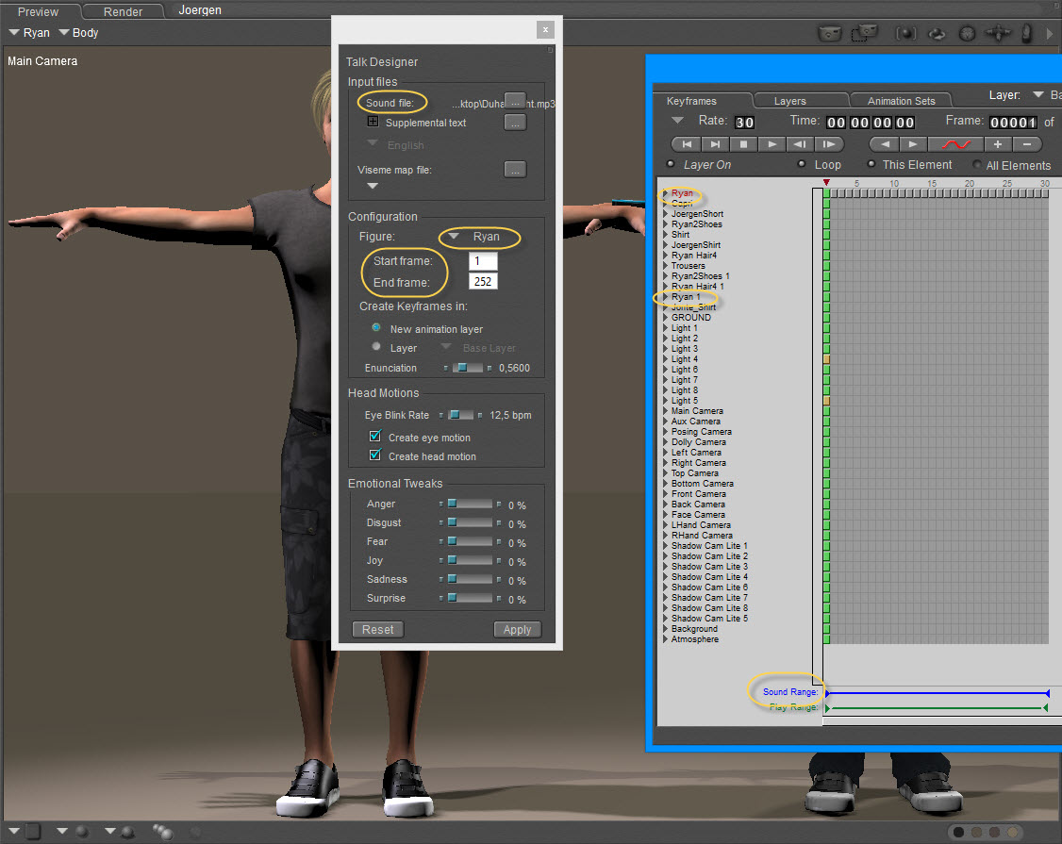This screenshot has width=1062, height=844.
Task: Click the red spline interpolation icon
Action: (955, 144)
